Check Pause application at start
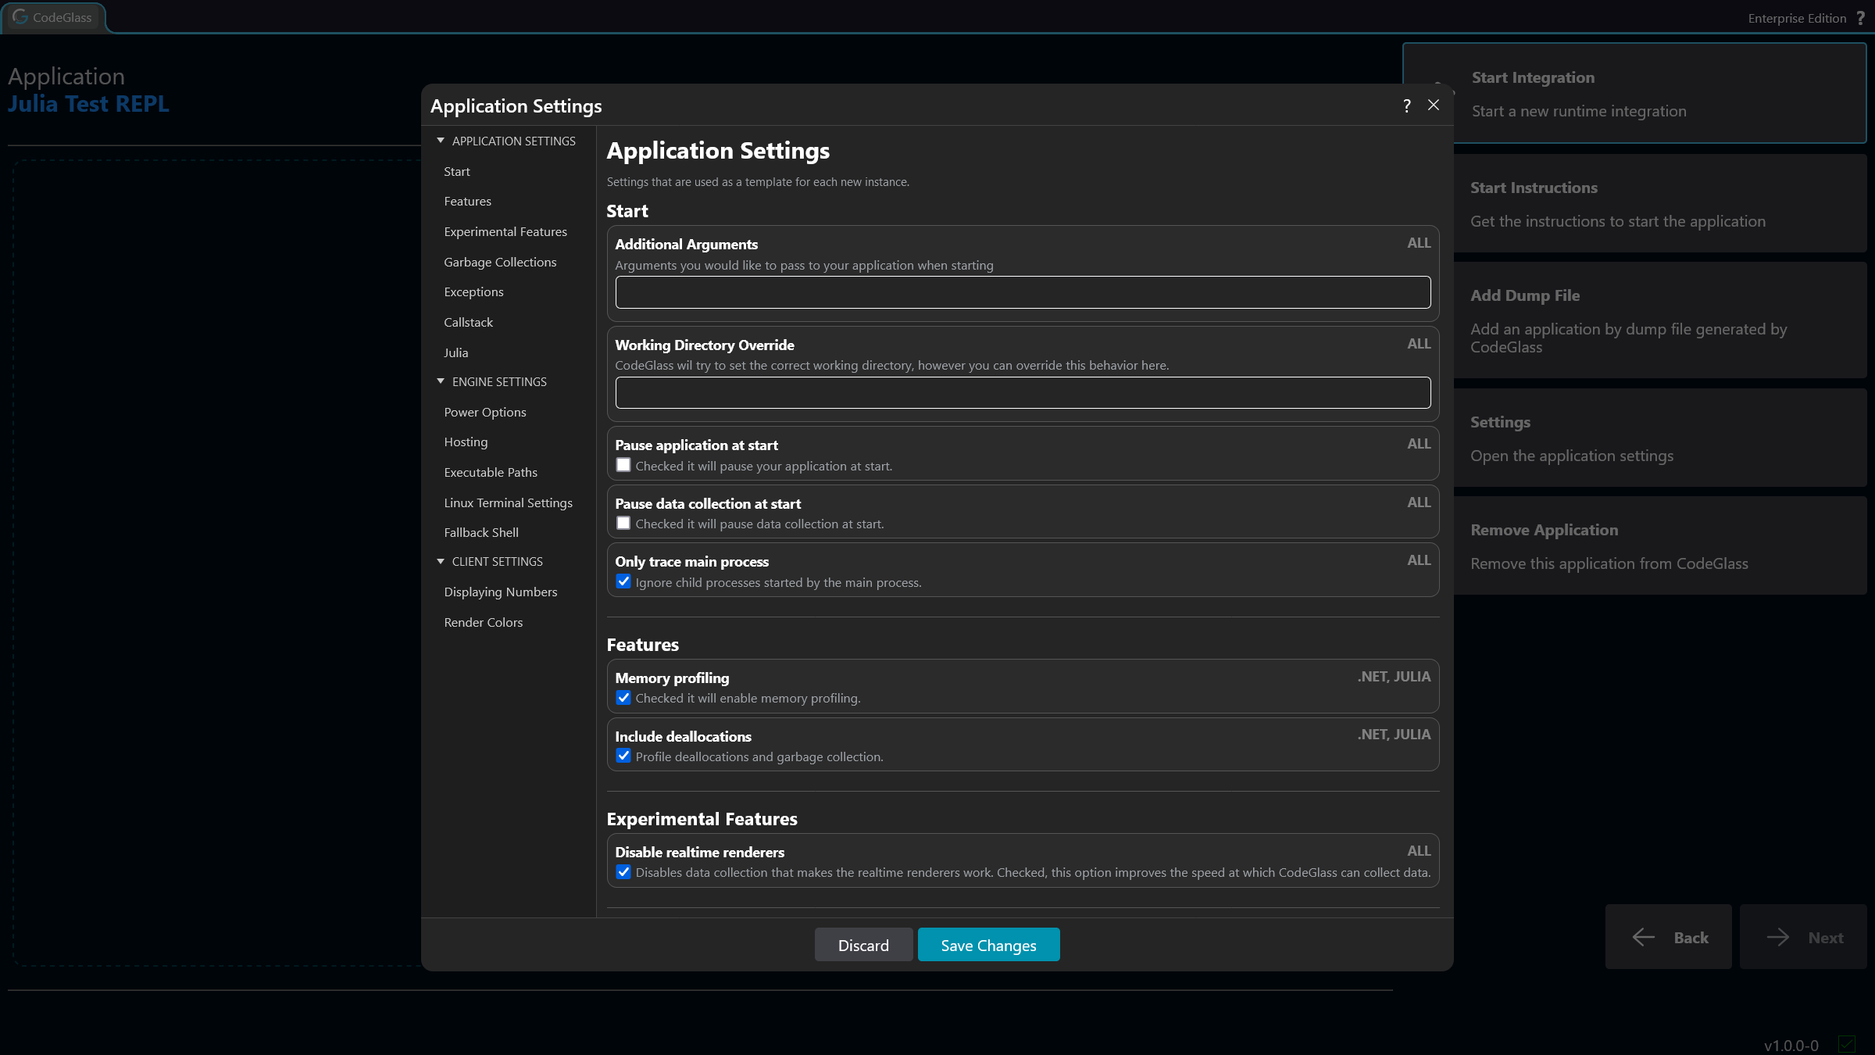 623,465
